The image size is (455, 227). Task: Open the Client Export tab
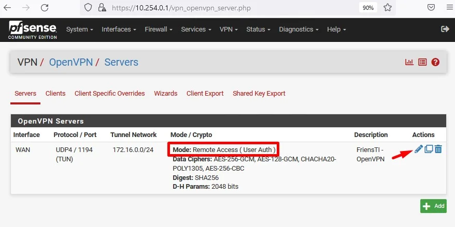pos(205,94)
